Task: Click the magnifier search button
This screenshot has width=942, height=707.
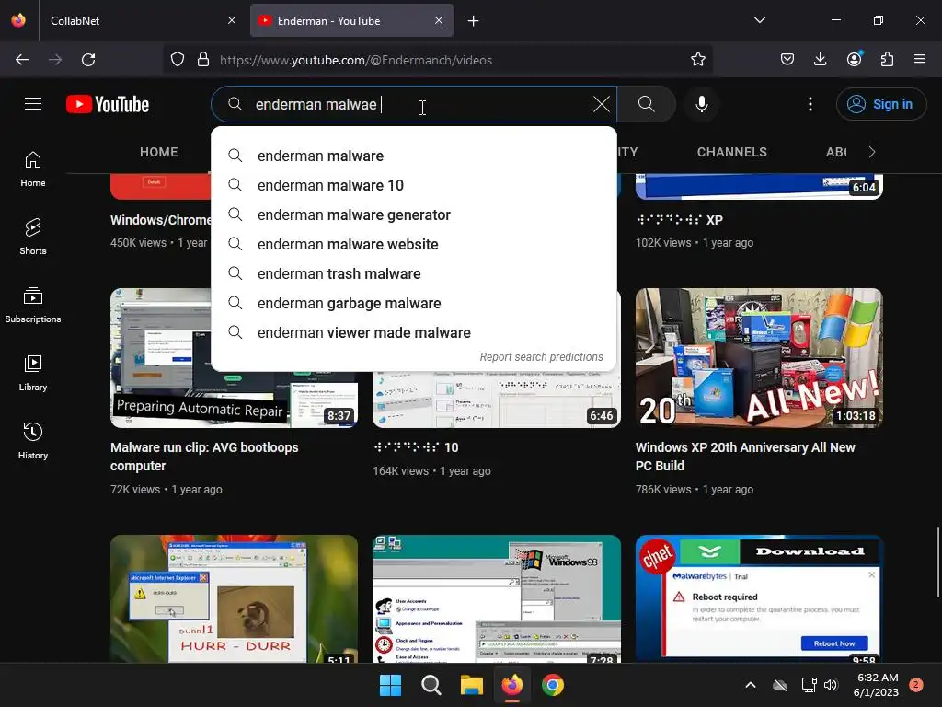Action: coord(647,104)
